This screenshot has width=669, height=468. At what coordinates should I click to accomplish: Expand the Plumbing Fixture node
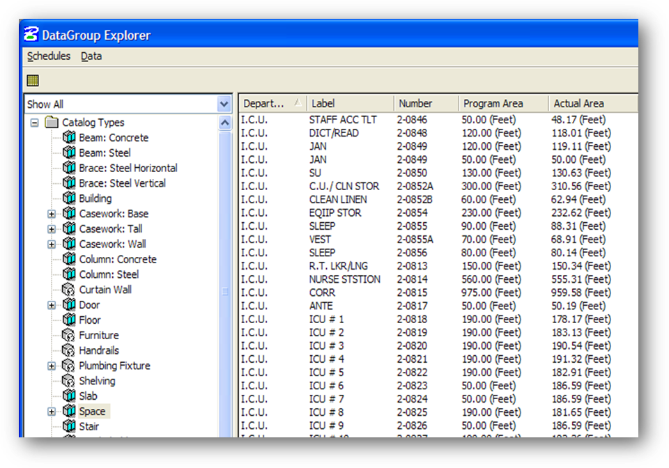click(x=52, y=366)
